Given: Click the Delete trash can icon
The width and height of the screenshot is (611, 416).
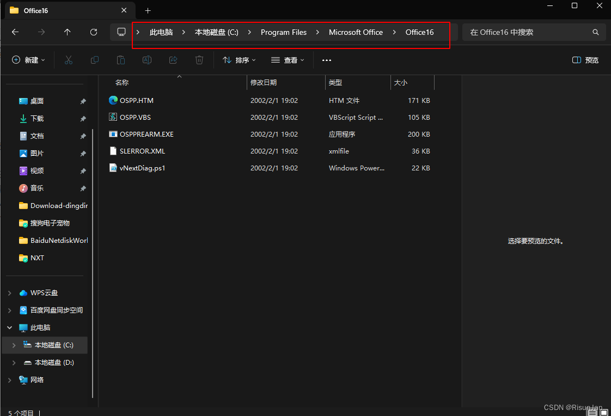Looking at the screenshot, I should (199, 60).
